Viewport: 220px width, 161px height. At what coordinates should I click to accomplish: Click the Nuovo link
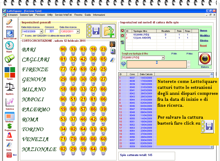point(204,30)
